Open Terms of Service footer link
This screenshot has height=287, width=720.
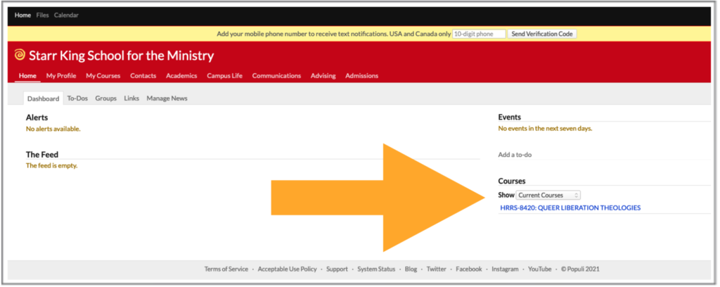226,269
